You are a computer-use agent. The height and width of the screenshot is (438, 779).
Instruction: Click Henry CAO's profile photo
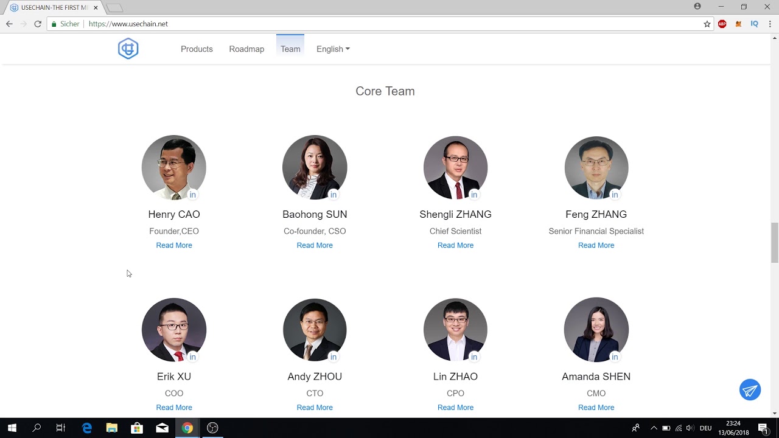click(174, 167)
